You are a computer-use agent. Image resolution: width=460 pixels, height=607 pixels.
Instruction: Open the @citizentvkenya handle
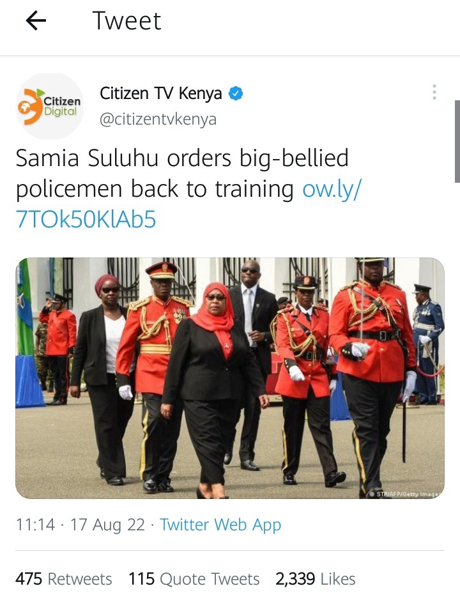(x=158, y=119)
